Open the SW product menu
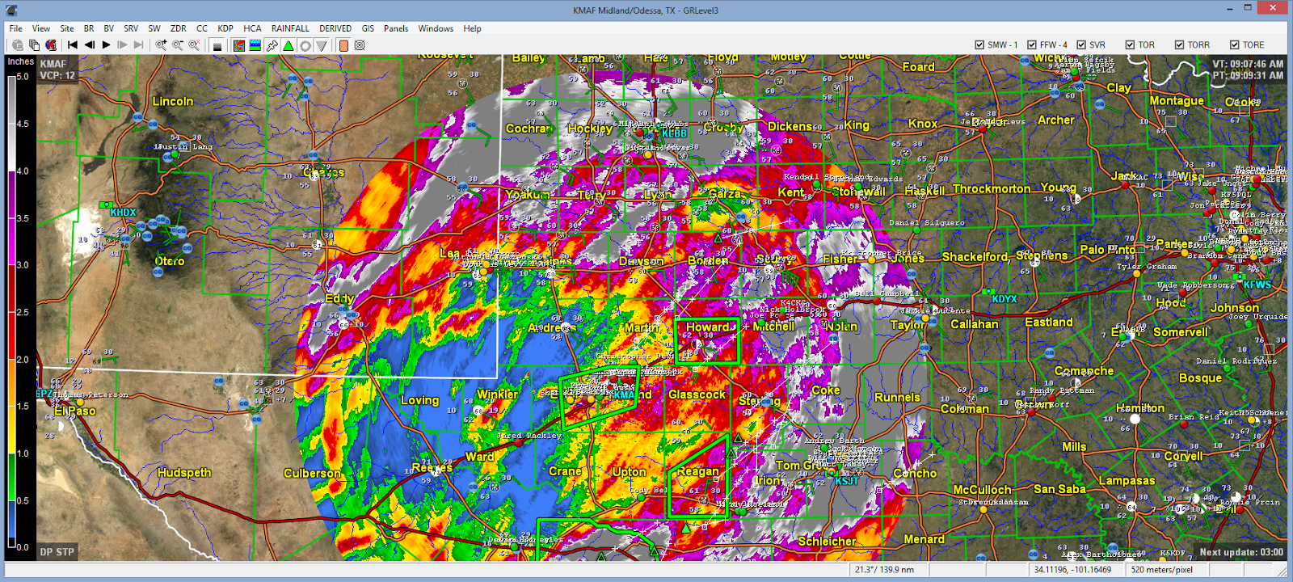This screenshot has width=1293, height=582. pos(154,28)
